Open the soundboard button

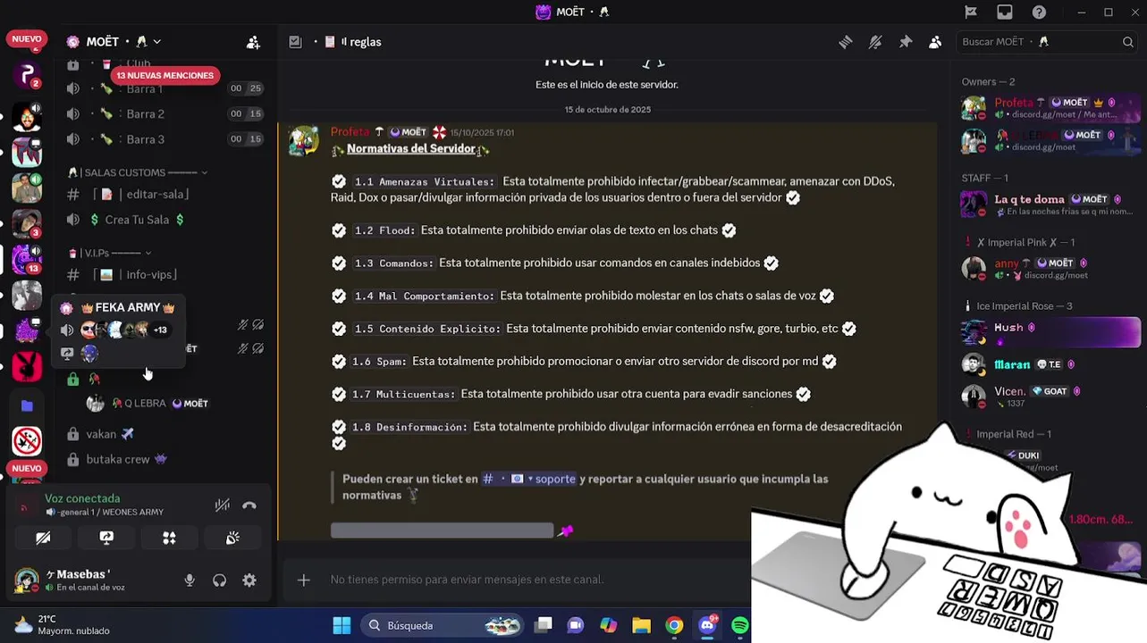(232, 538)
